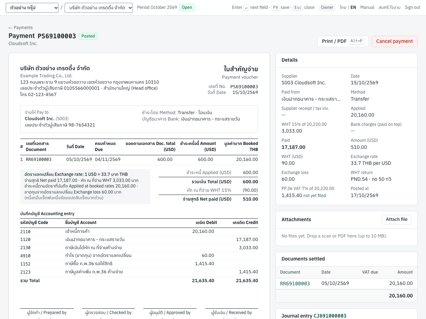The image size is (426, 319).
Task: Switch language to EN
Action: (x=353, y=7)
